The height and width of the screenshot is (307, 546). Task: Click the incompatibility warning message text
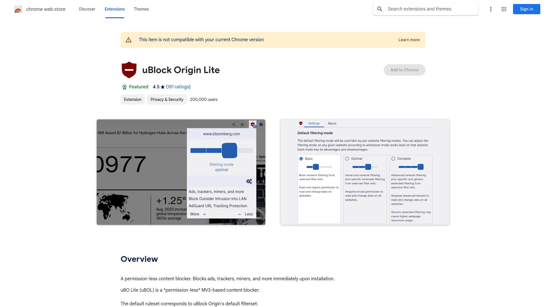201,40
